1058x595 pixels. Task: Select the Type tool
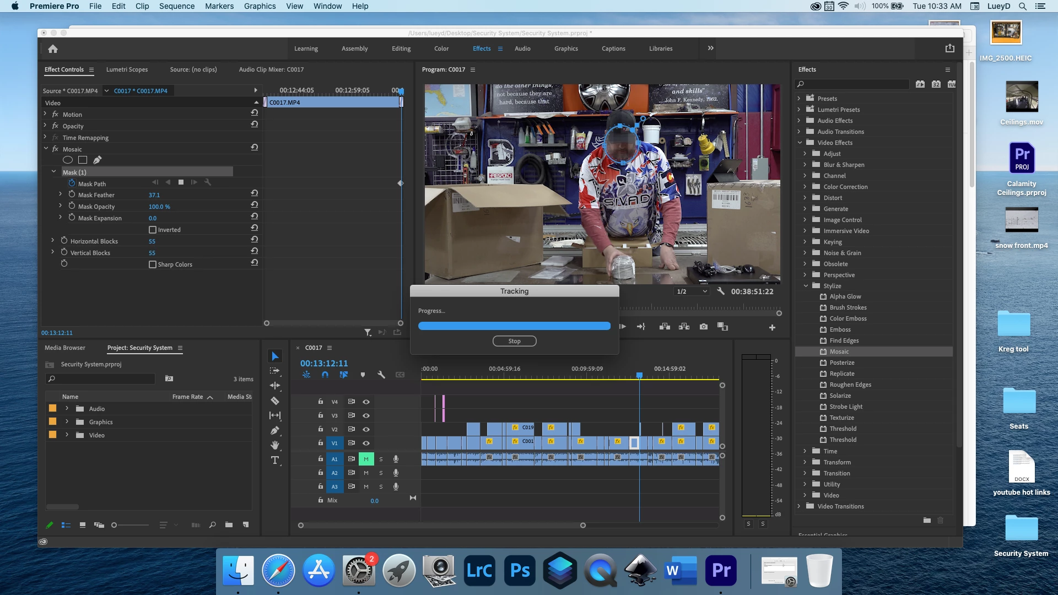275,460
